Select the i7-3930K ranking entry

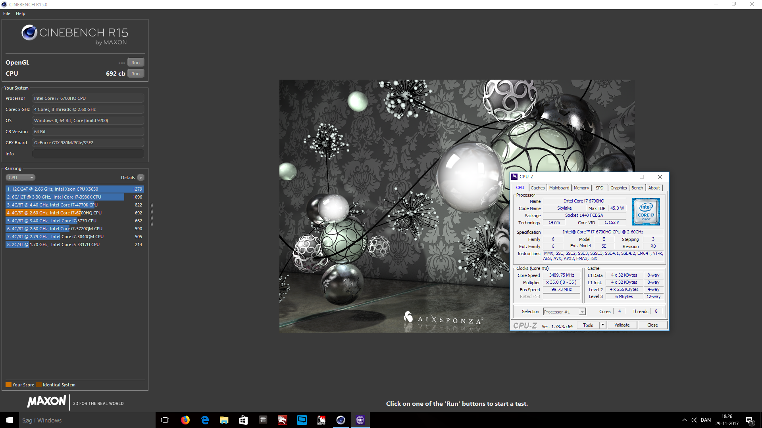pyautogui.click(x=75, y=197)
